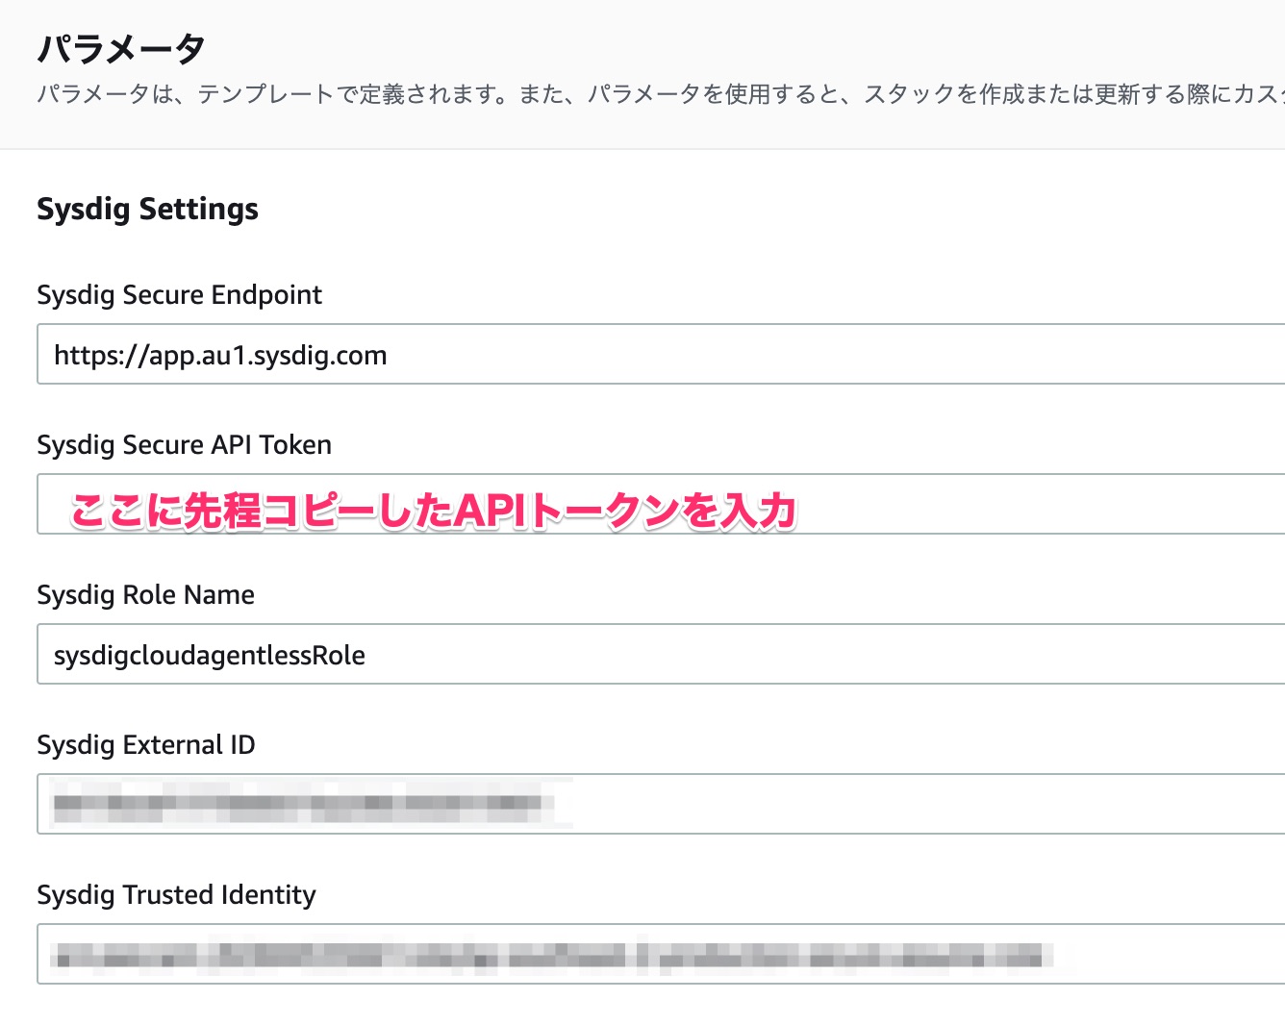Click the sysdigcloudagentlessRole text value

point(210,655)
